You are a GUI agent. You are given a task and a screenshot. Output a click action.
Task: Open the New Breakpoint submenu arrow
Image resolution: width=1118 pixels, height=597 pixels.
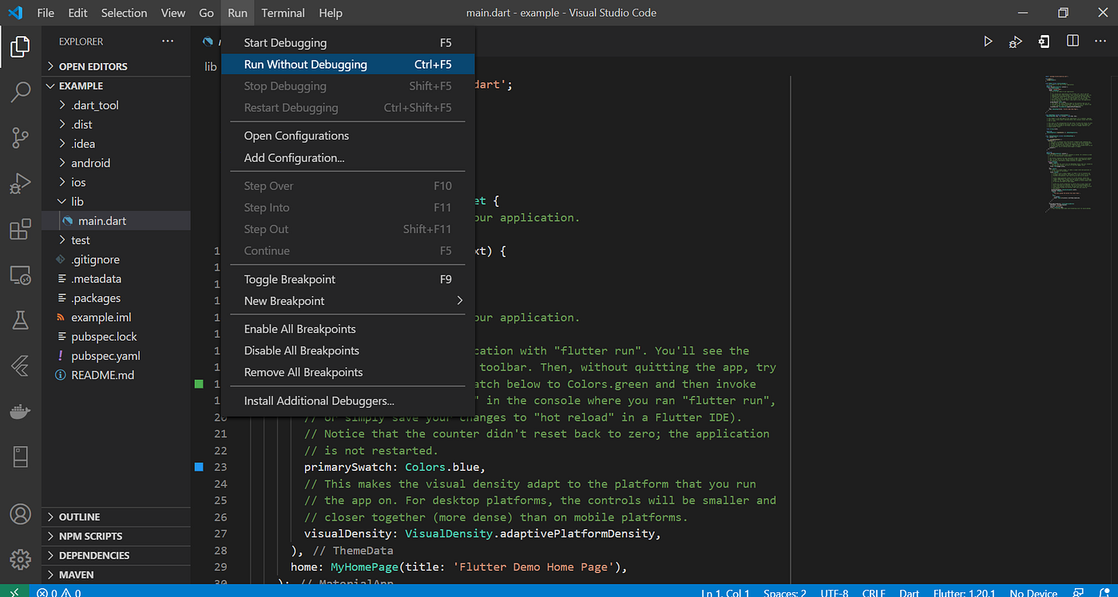tap(459, 301)
